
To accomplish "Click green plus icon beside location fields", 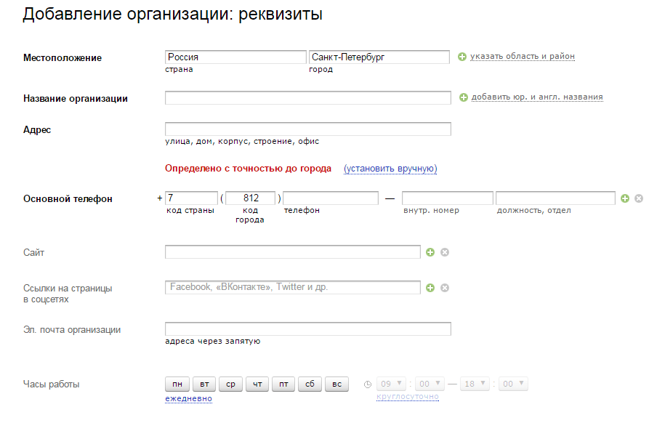I will click(x=462, y=57).
